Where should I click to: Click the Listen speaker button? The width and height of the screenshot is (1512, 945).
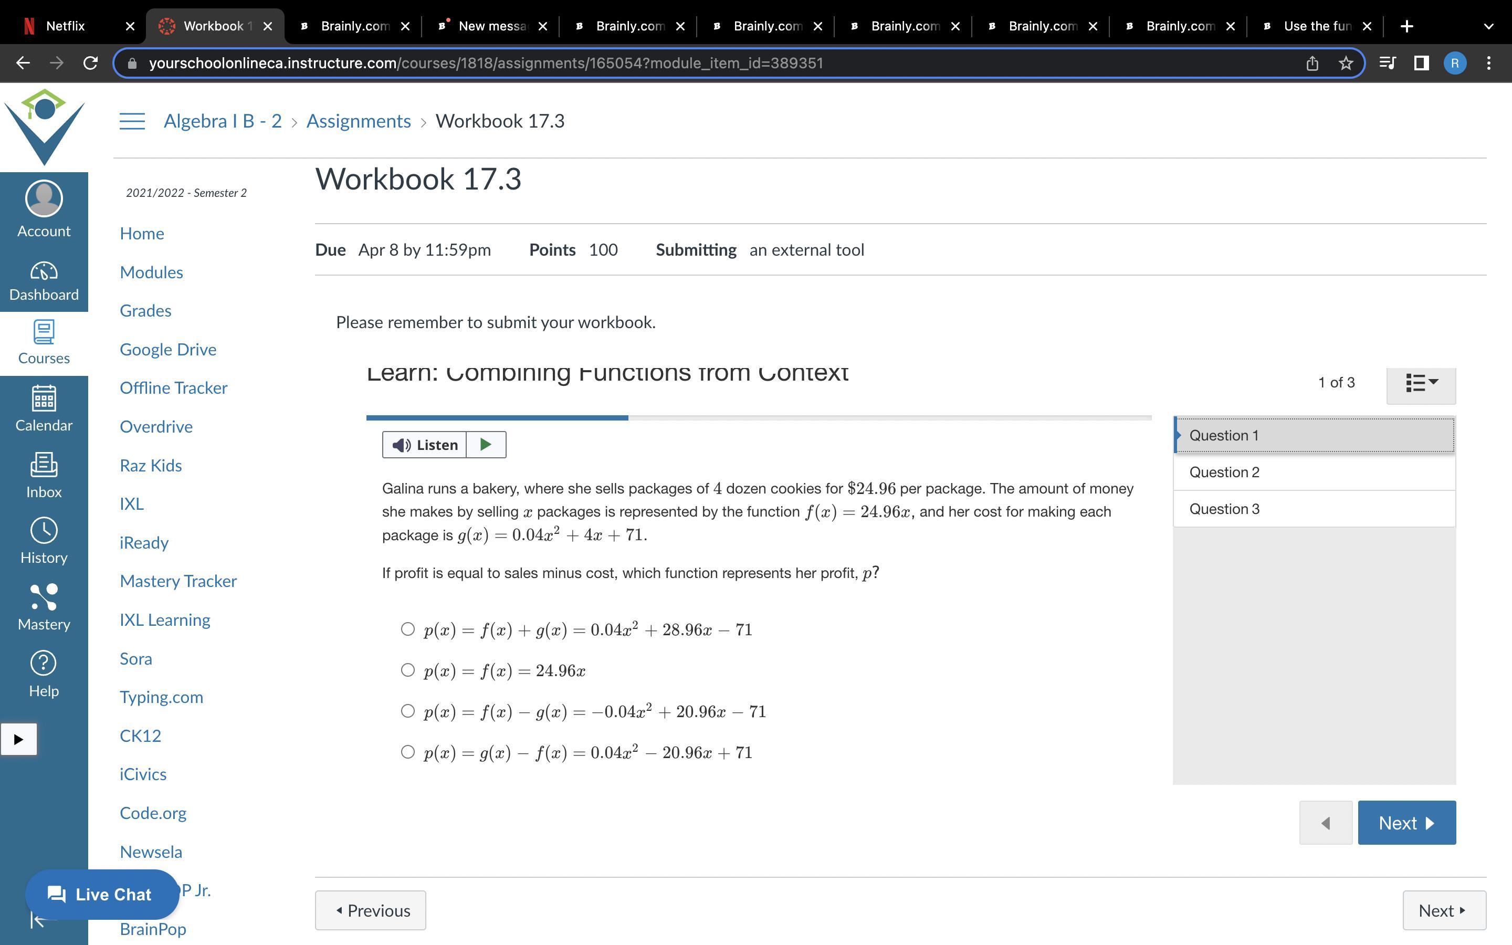(424, 445)
